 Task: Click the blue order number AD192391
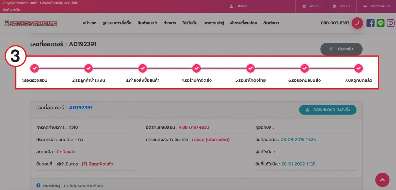coord(81,108)
